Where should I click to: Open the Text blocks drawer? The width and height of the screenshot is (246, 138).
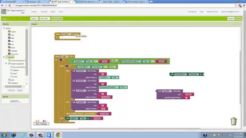click(x=11, y=41)
